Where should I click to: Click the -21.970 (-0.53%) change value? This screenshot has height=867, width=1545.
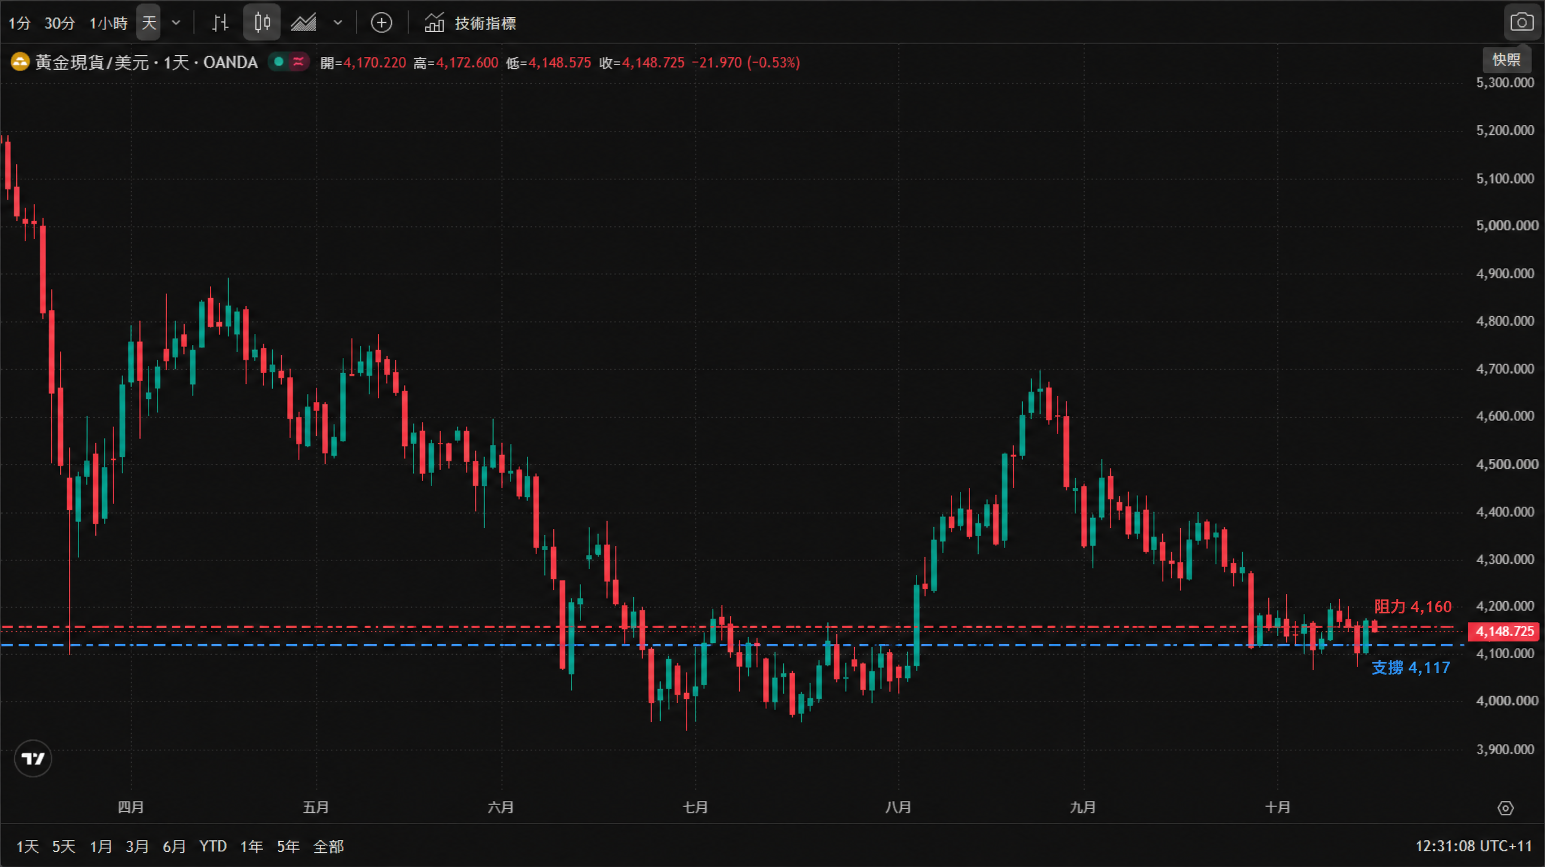(746, 62)
